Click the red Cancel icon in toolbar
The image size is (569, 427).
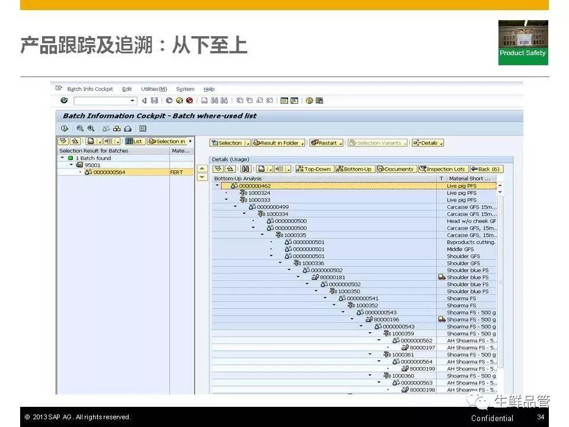pyautogui.click(x=189, y=101)
